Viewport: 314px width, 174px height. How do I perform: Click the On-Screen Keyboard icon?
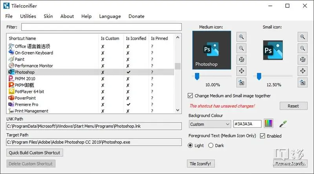[x=11, y=53]
